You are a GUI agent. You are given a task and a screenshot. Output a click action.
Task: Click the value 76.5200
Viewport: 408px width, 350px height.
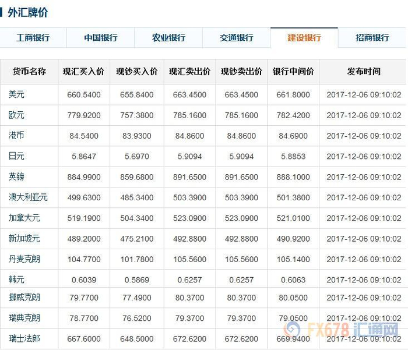[137, 319]
